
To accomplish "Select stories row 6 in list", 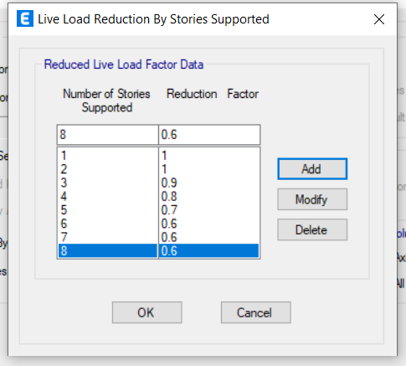I will coord(108,224).
